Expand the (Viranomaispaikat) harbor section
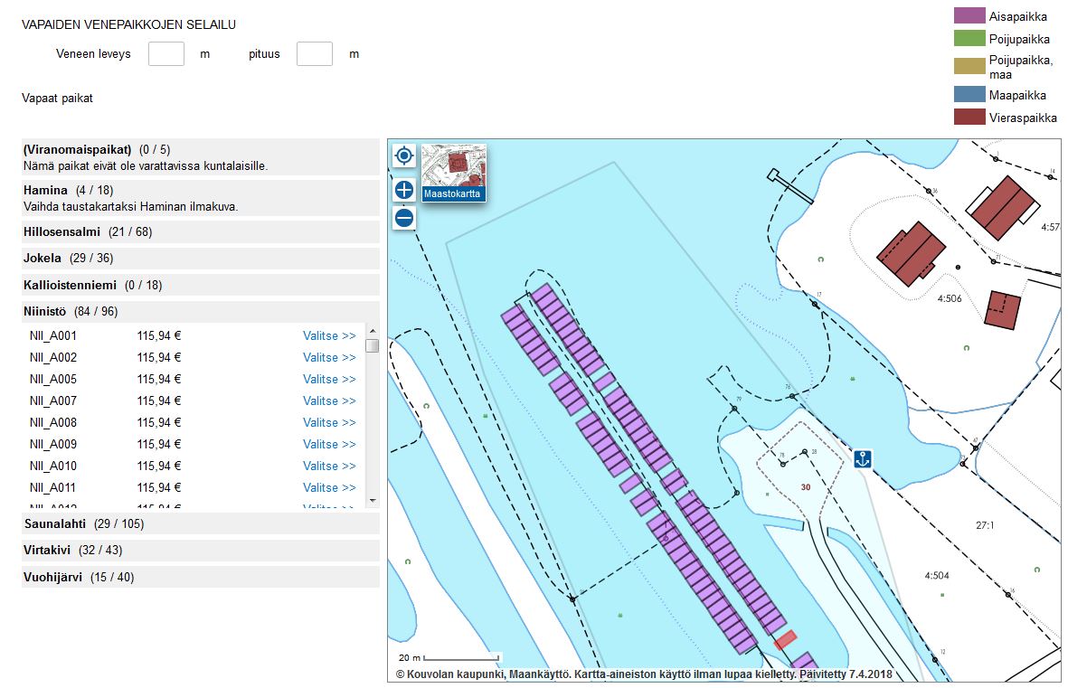The height and width of the screenshot is (688, 1068). tap(200, 157)
